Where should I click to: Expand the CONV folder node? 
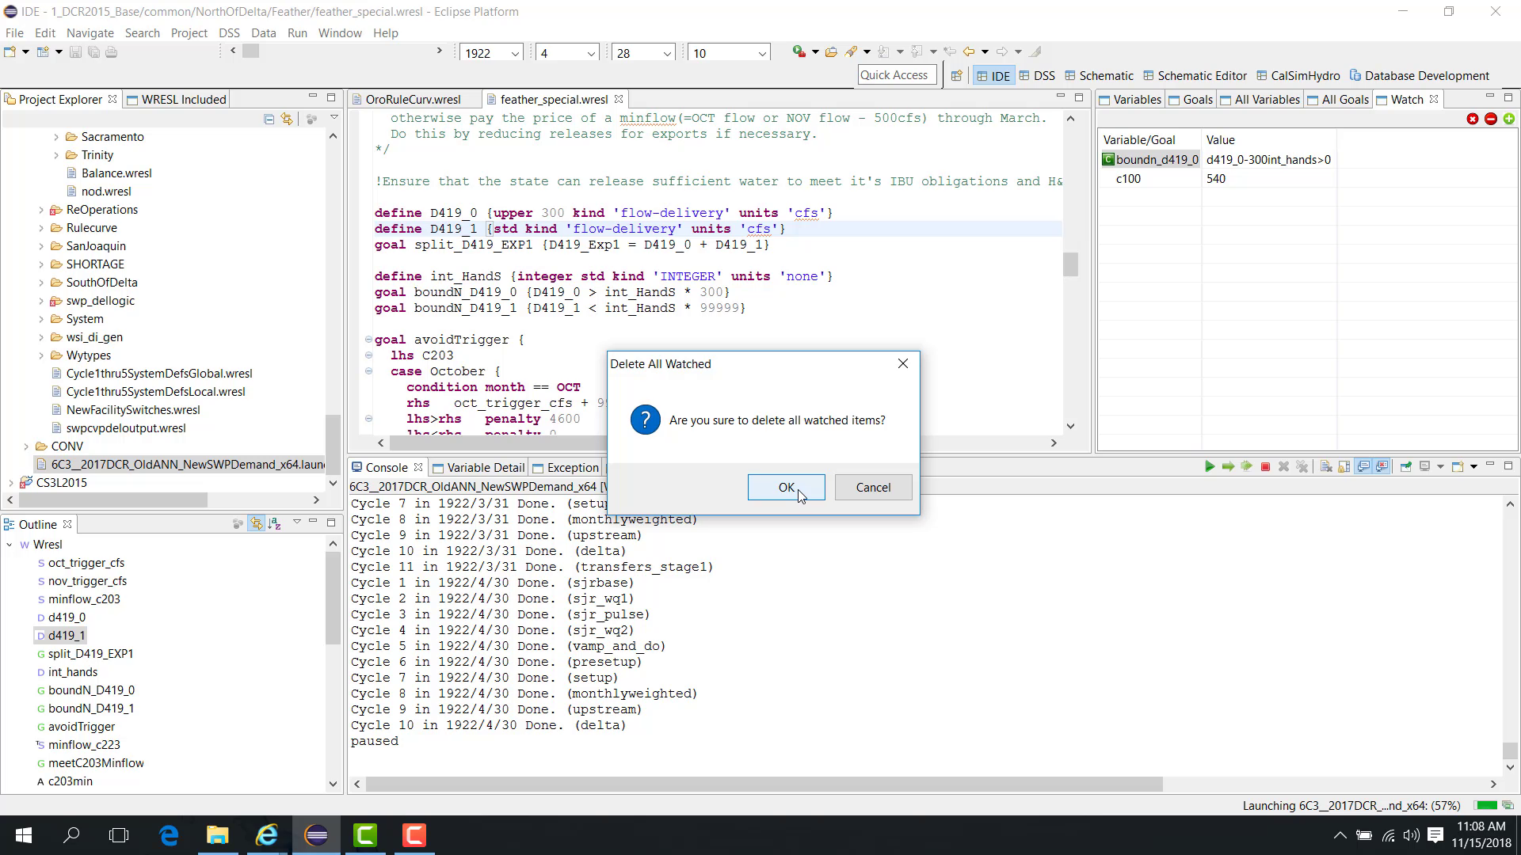point(26,446)
